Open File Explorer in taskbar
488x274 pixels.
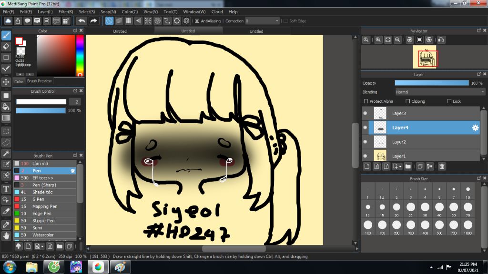31,267
